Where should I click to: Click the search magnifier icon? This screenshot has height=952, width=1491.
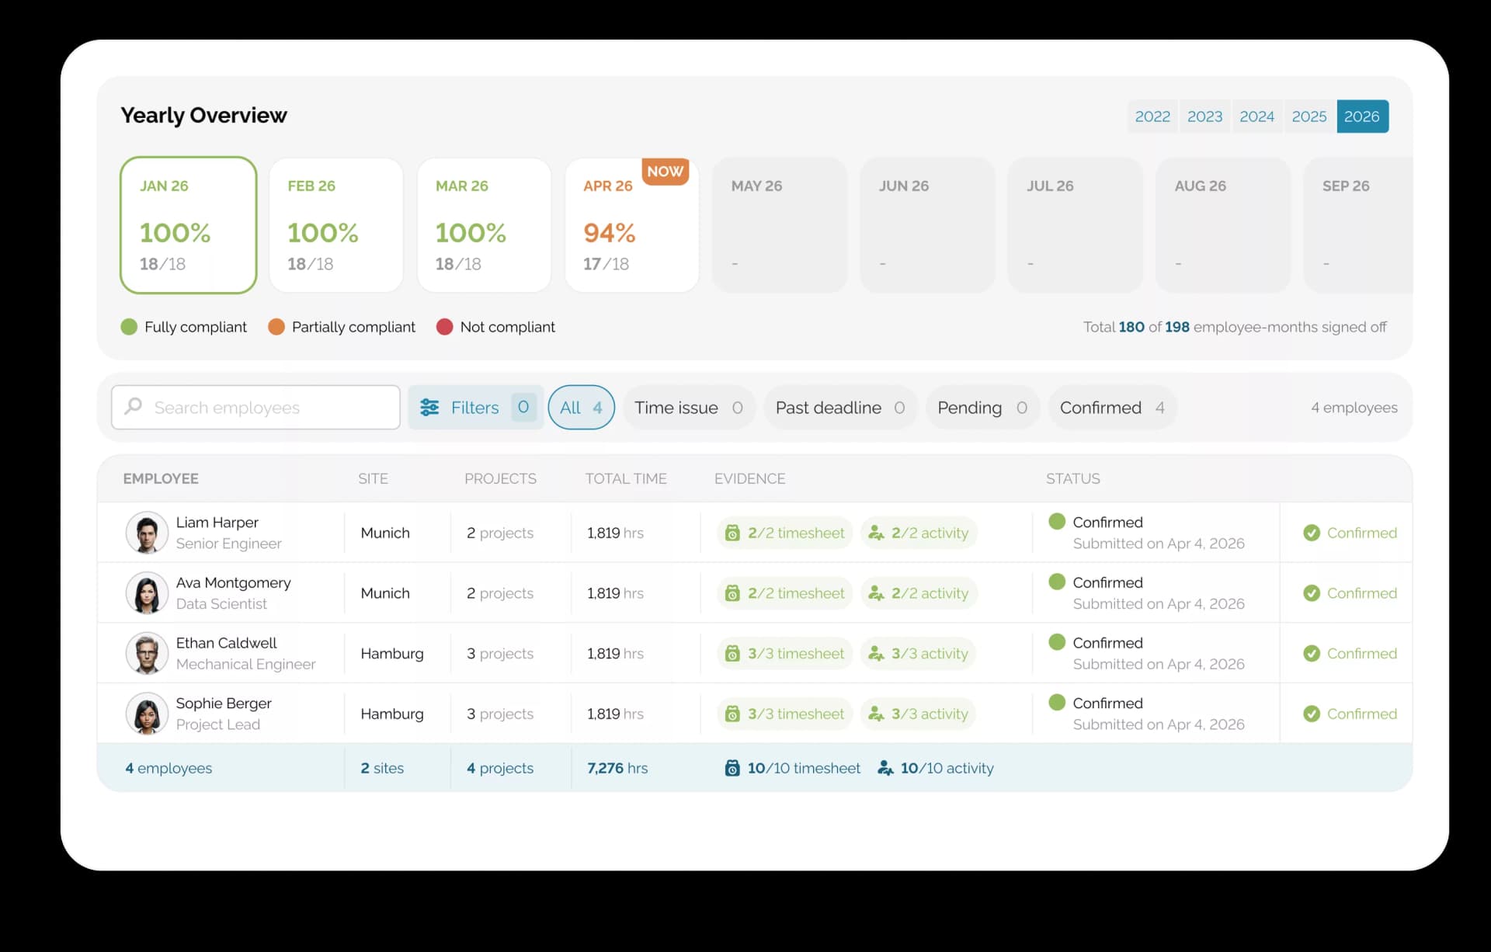pyautogui.click(x=134, y=406)
